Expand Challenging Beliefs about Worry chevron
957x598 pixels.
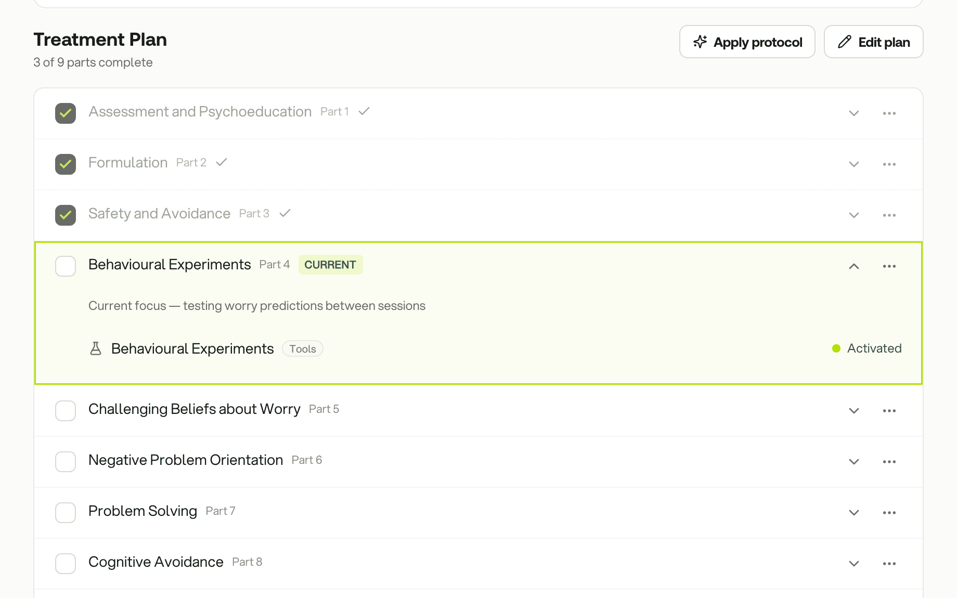click(854, 411)
